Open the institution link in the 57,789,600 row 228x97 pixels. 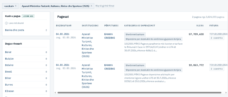[x=88, y=45]
